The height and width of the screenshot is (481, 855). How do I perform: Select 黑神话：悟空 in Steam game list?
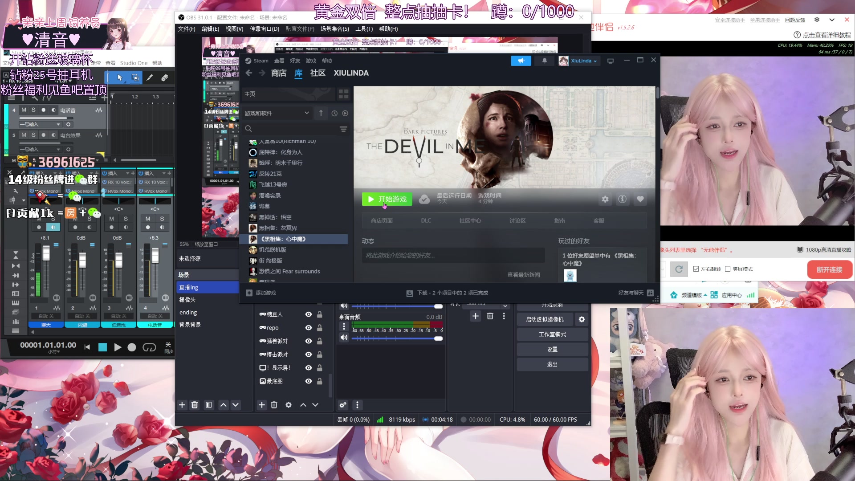276,217
